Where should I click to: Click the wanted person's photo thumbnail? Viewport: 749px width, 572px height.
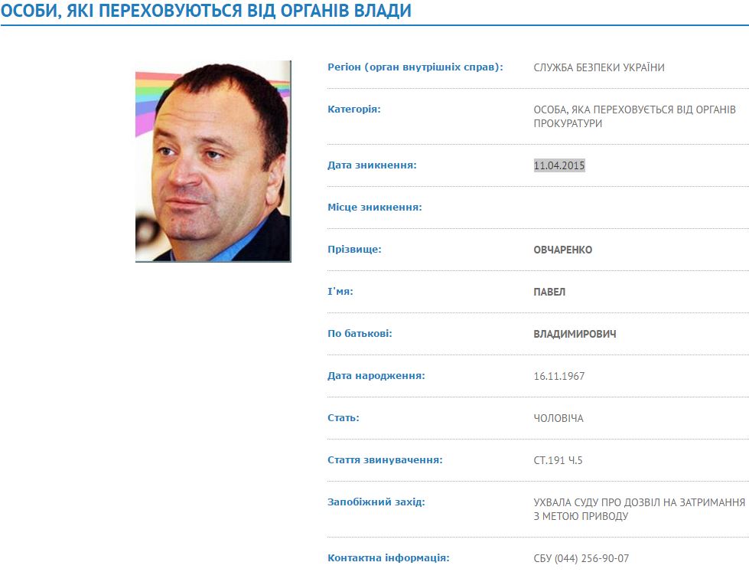[213, 161]
